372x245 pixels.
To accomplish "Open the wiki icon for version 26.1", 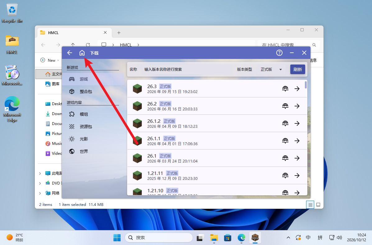I will click(x=285, y=158).
